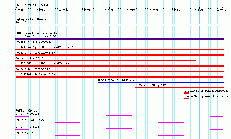231x139 pixels.
Task: Click the small red nsv4249977 variant block
Action: pos(186,99)
